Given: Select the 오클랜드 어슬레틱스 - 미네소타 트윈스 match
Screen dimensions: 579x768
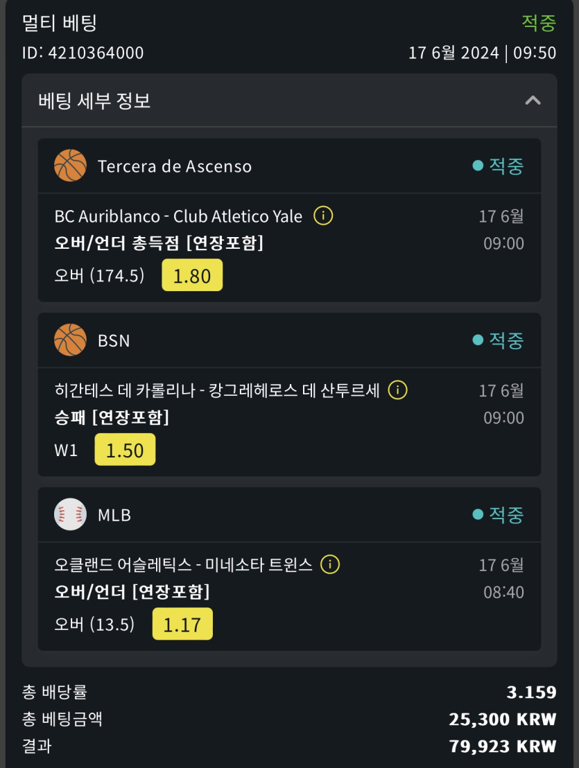Looking at the screenshot, I should [x=183, y=565].
